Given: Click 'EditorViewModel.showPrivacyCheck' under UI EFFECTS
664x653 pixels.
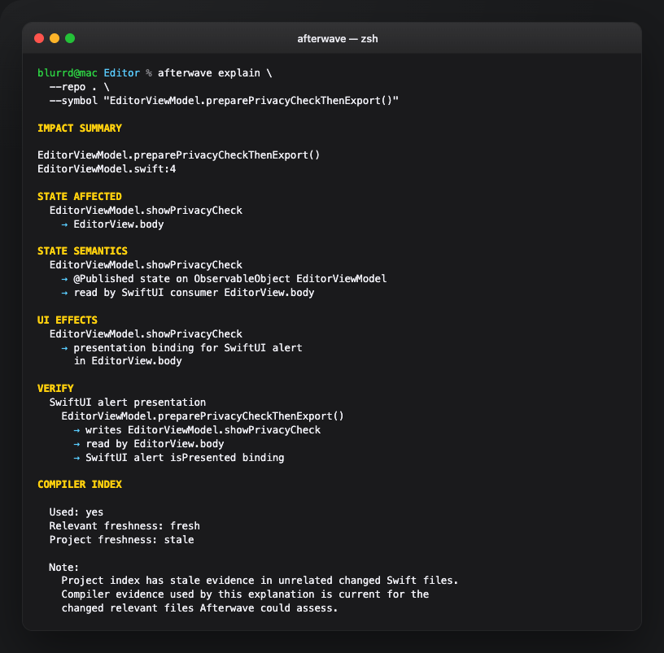Looking at the screenshot, I should click(146, 334).
